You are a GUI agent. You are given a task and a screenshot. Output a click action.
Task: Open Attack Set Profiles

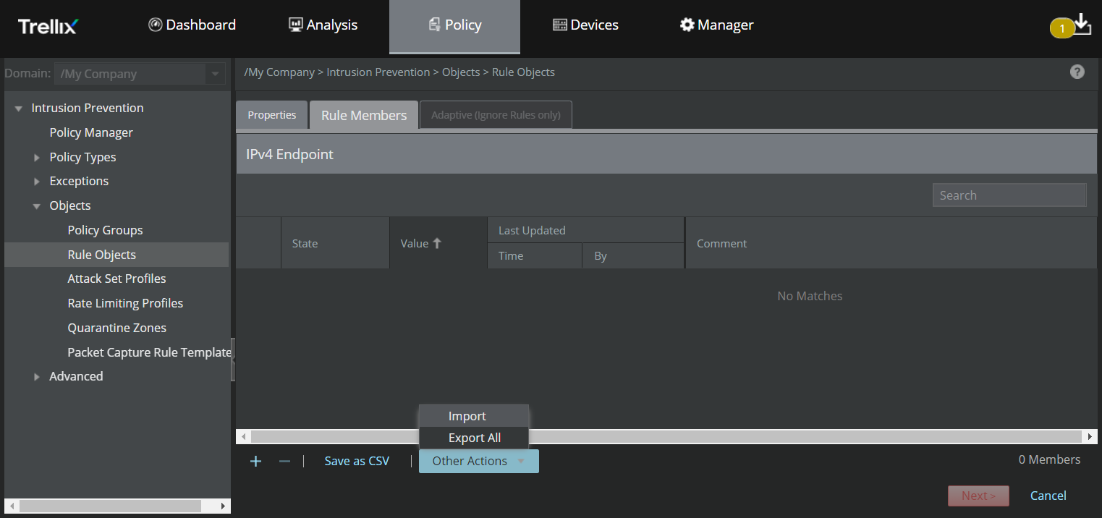point(116,279)
